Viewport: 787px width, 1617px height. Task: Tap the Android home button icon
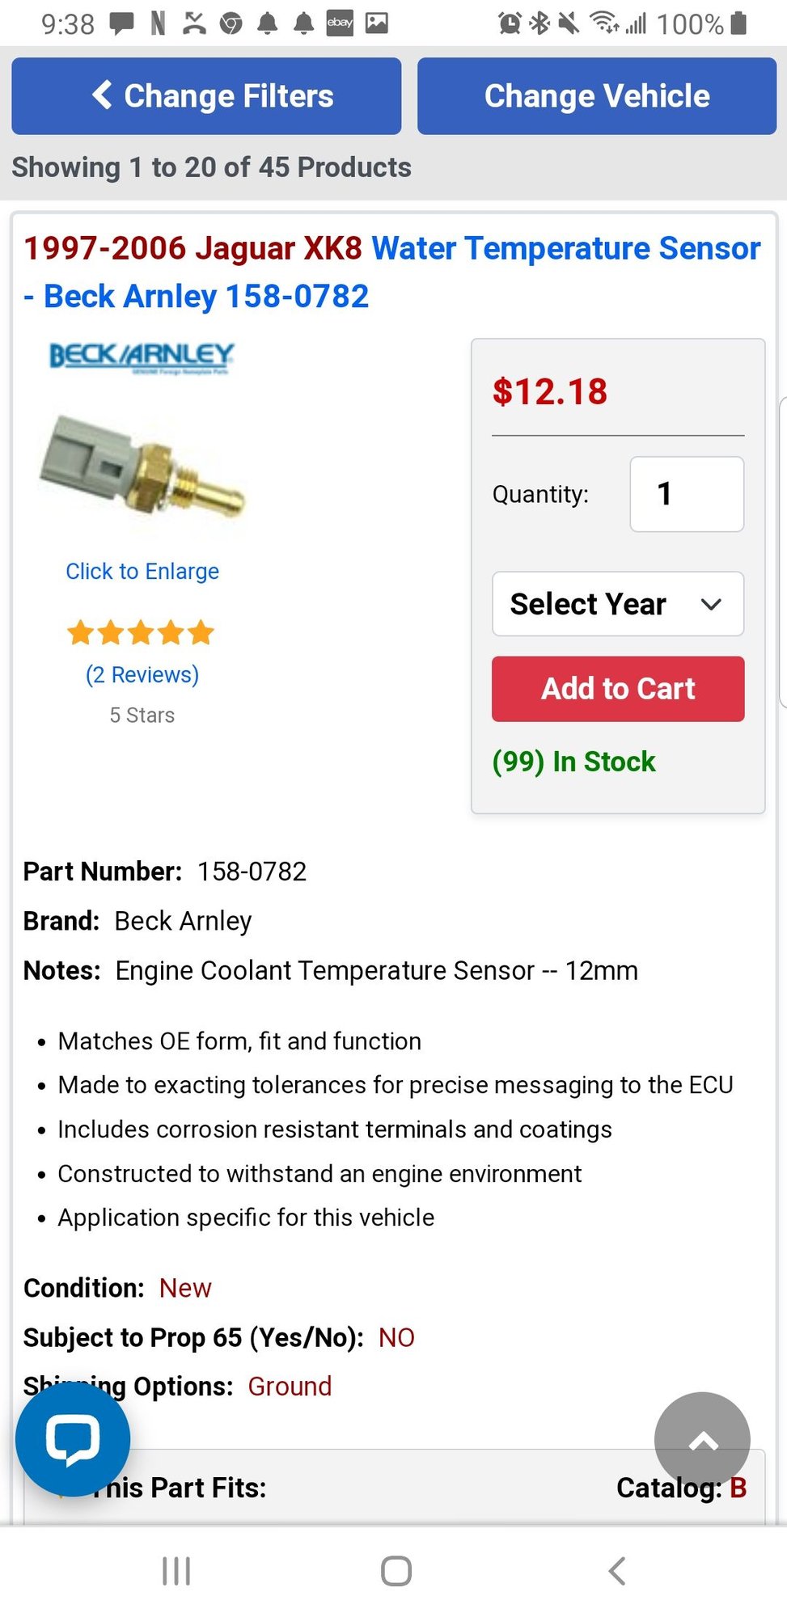pos(396,1571)
